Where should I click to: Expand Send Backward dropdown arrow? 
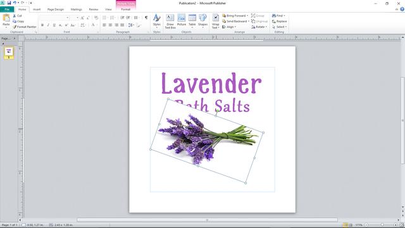(249, 21)
